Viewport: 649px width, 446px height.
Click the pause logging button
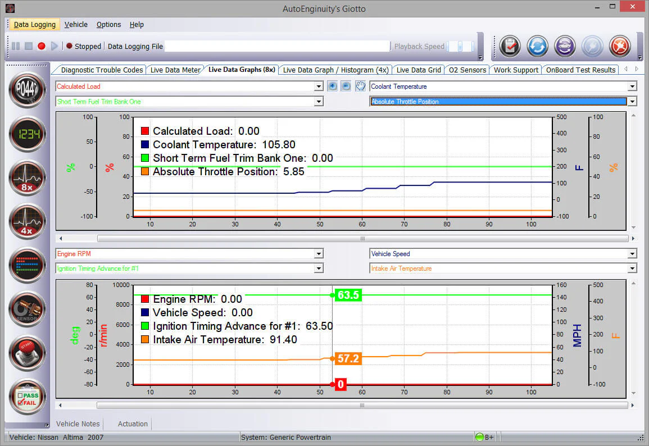16,46
